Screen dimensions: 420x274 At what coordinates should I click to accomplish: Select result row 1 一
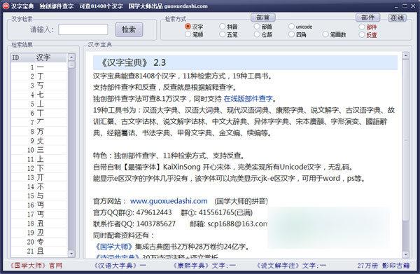(x=39, y=67)
